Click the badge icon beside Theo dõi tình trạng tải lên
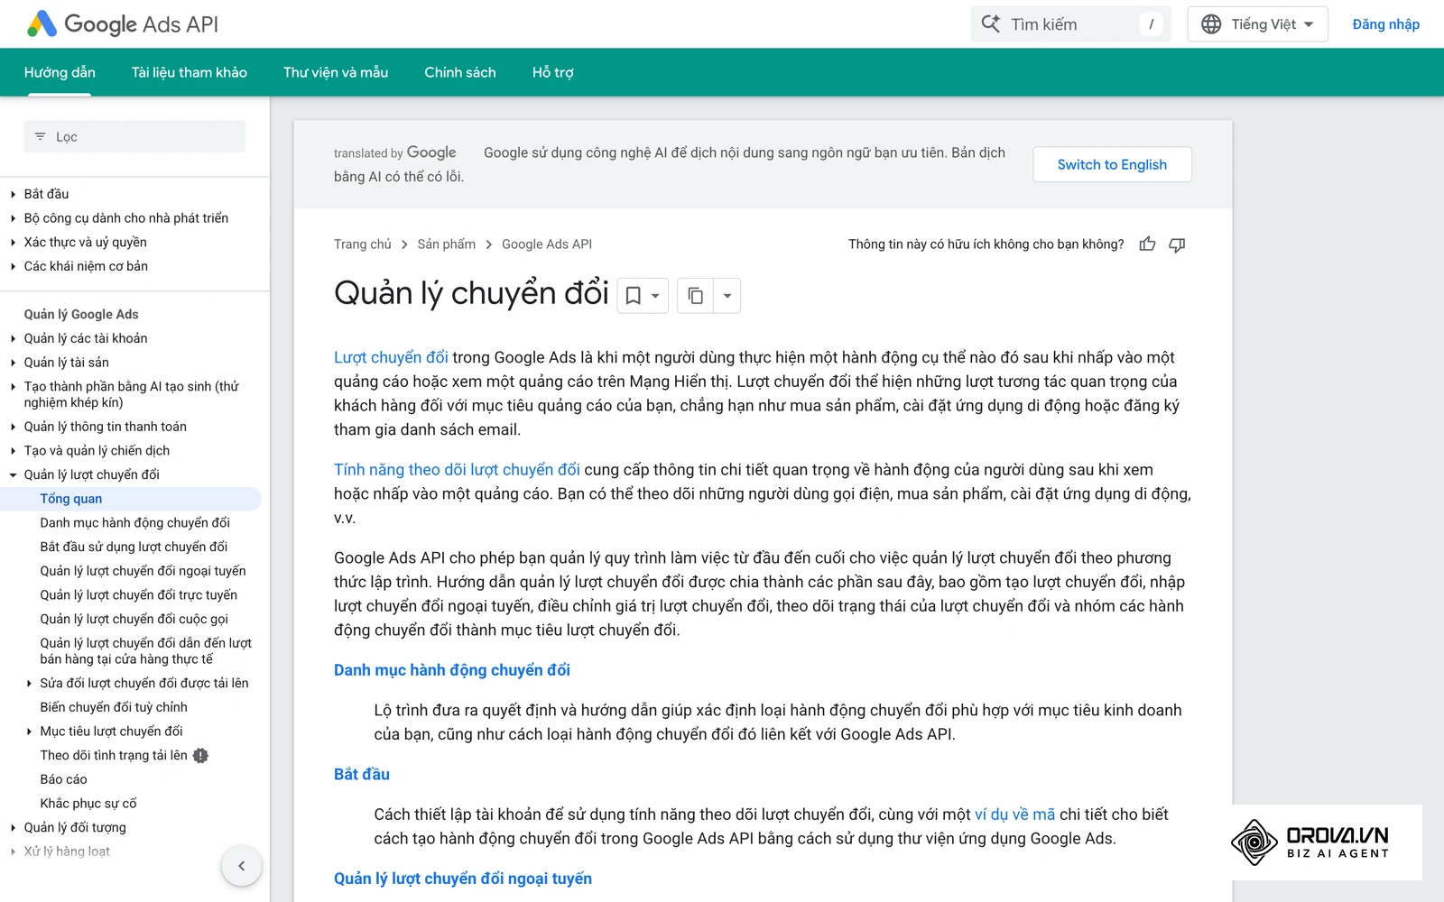The width and height of the screenshot is (1444, 902). click(x=200, y=756)
